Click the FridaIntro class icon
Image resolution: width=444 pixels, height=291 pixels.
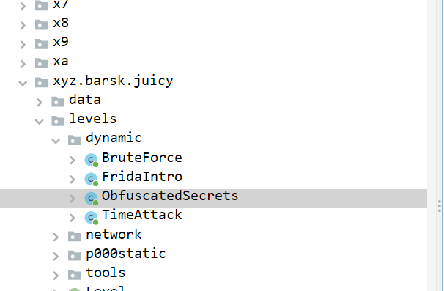(x=91, y=179)
